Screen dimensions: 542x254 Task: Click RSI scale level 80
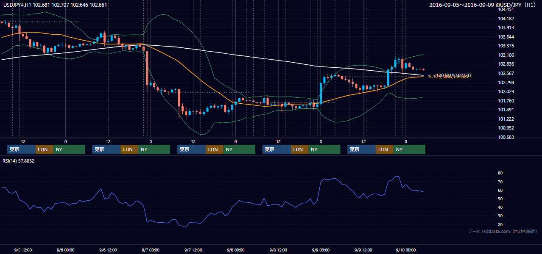click(x=500, y=173)
